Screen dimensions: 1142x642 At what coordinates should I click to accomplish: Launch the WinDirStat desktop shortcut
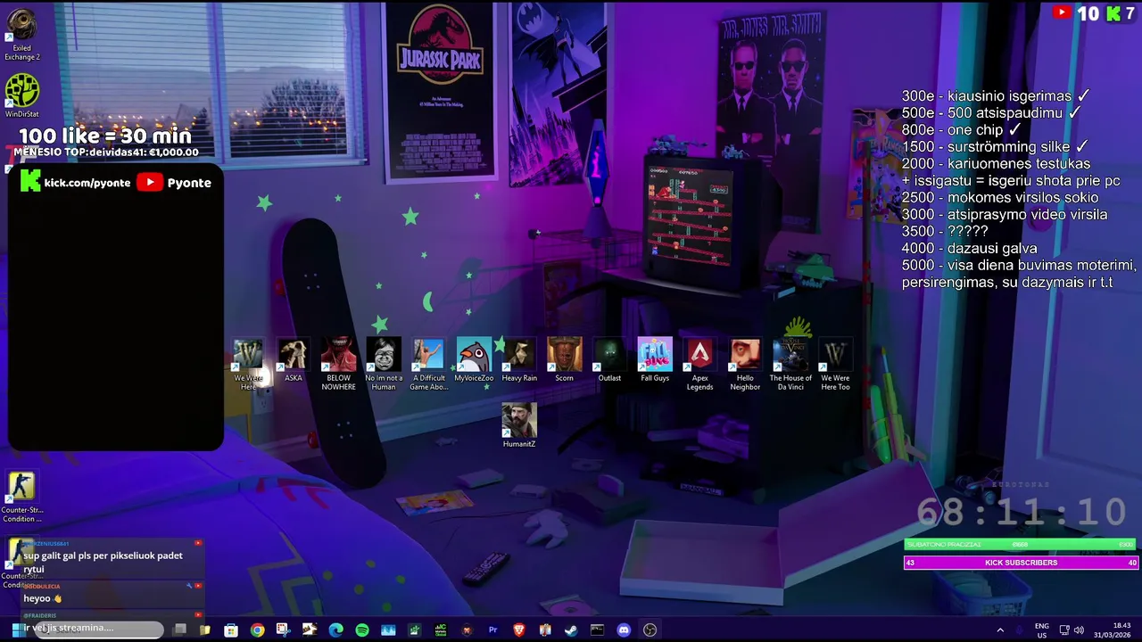pos(21,96)
